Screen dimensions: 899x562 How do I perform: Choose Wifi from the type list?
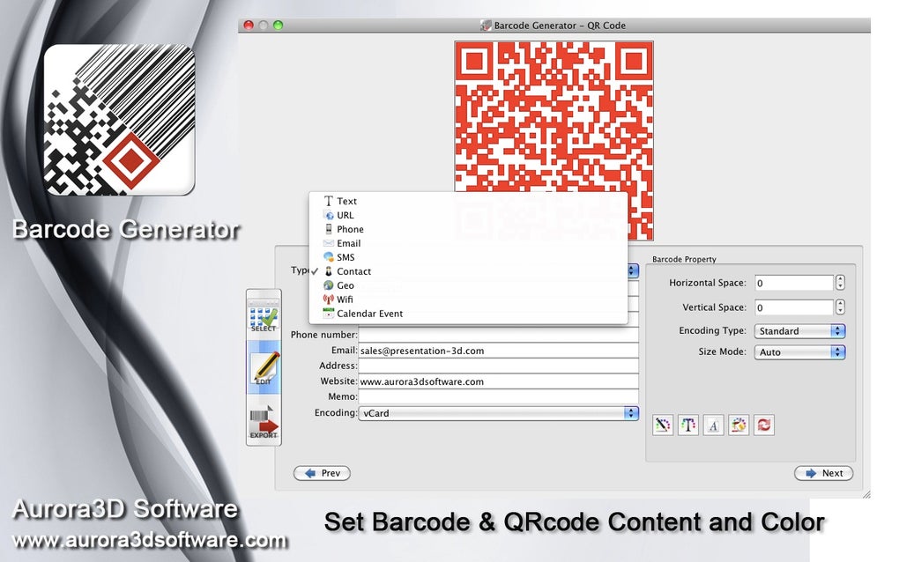pos(468,299)
